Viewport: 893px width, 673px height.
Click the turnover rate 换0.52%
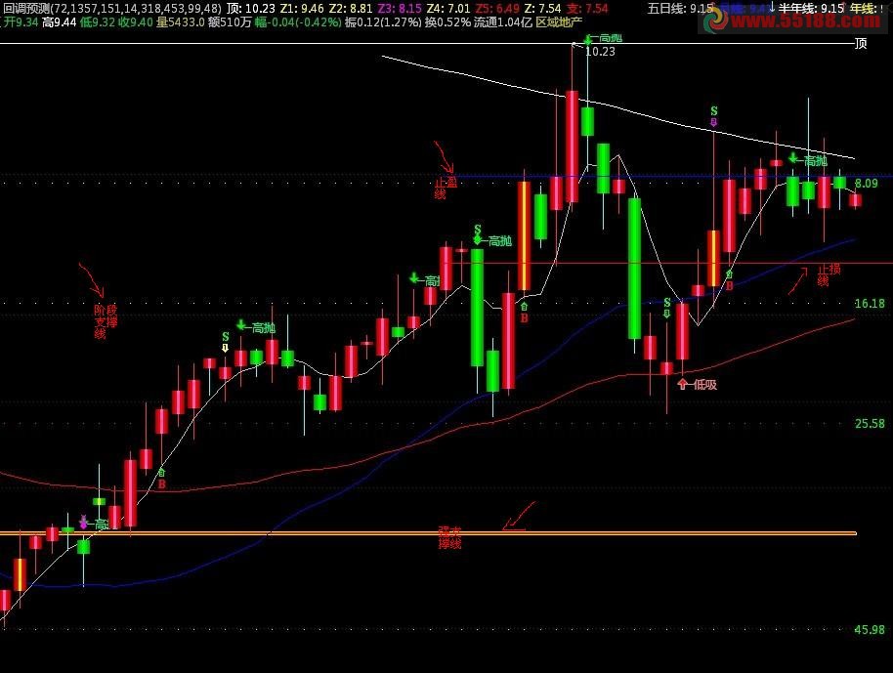448,22
